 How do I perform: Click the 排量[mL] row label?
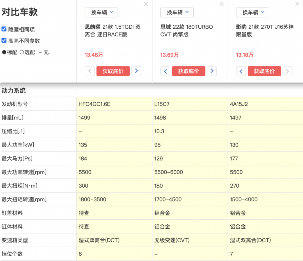tap(12, 118)
